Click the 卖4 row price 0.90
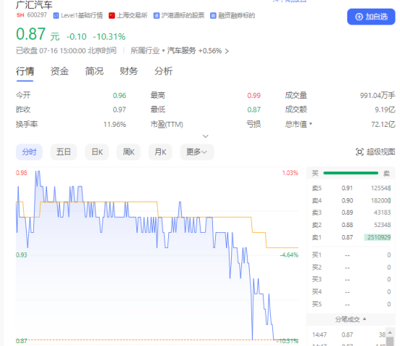 click(347, 200)
